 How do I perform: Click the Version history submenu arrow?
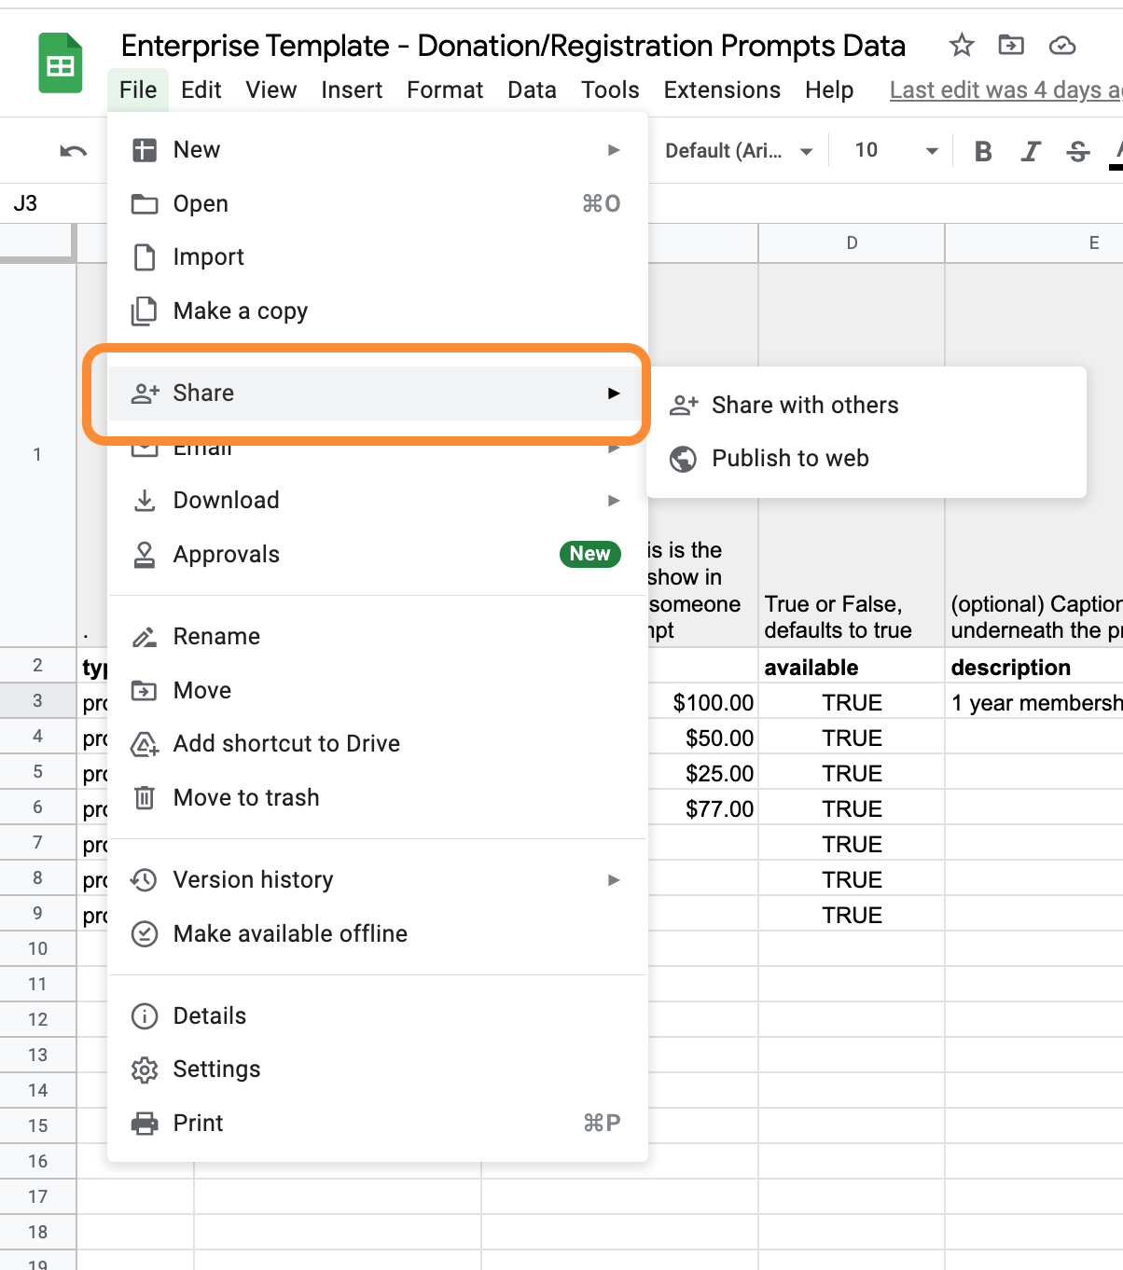tap(614, 880)
